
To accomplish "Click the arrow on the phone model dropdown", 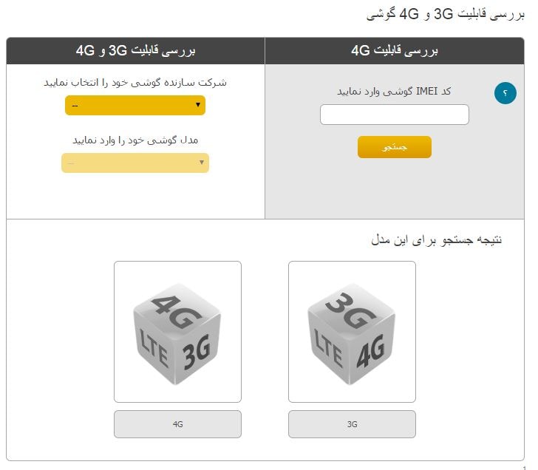I will (202, 163).
